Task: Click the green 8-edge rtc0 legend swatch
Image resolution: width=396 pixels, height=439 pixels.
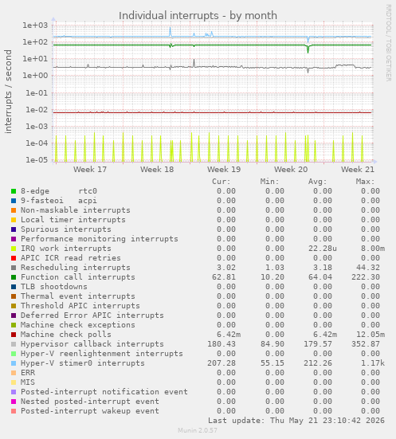Action: 14,191
